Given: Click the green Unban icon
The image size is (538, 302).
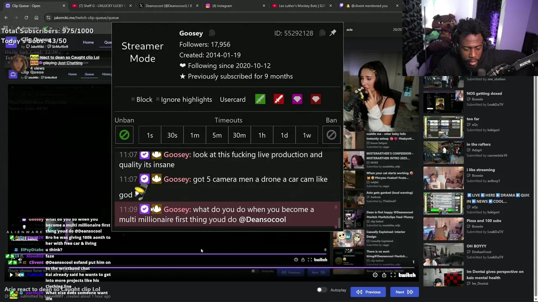Looking at the screenshot, I should point(124,135).
